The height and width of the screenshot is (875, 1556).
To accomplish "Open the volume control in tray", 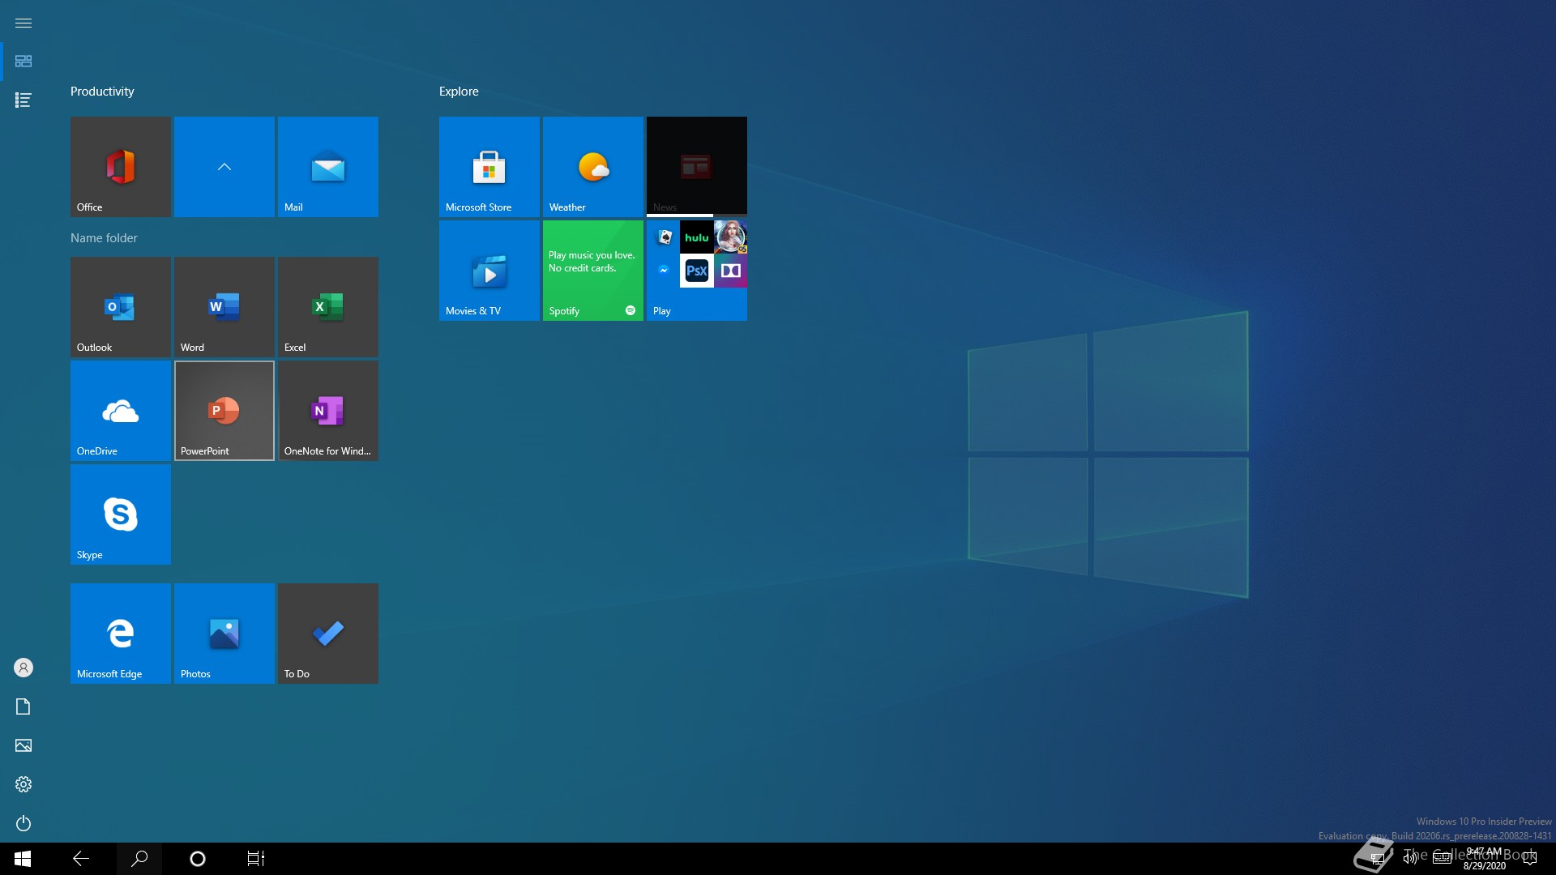I will coord(1410,859).
